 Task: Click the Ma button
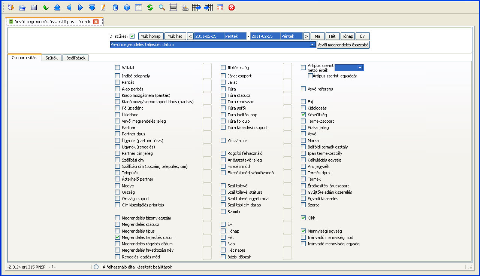click(318, 36)
